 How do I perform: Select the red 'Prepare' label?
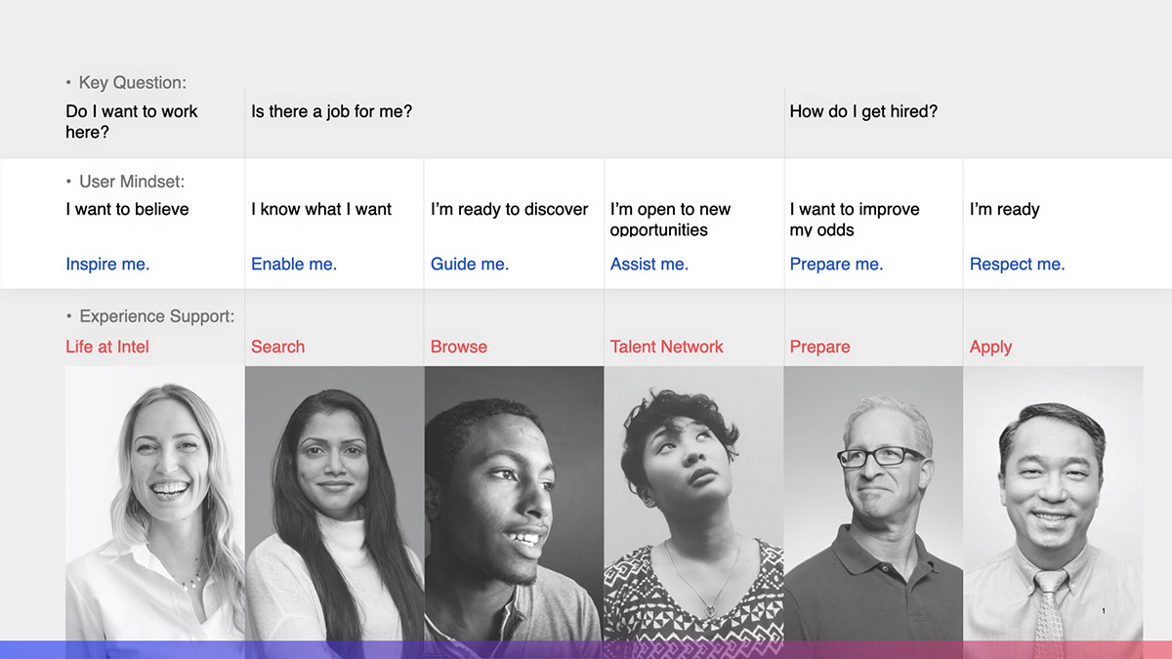[x=819, y=347]
